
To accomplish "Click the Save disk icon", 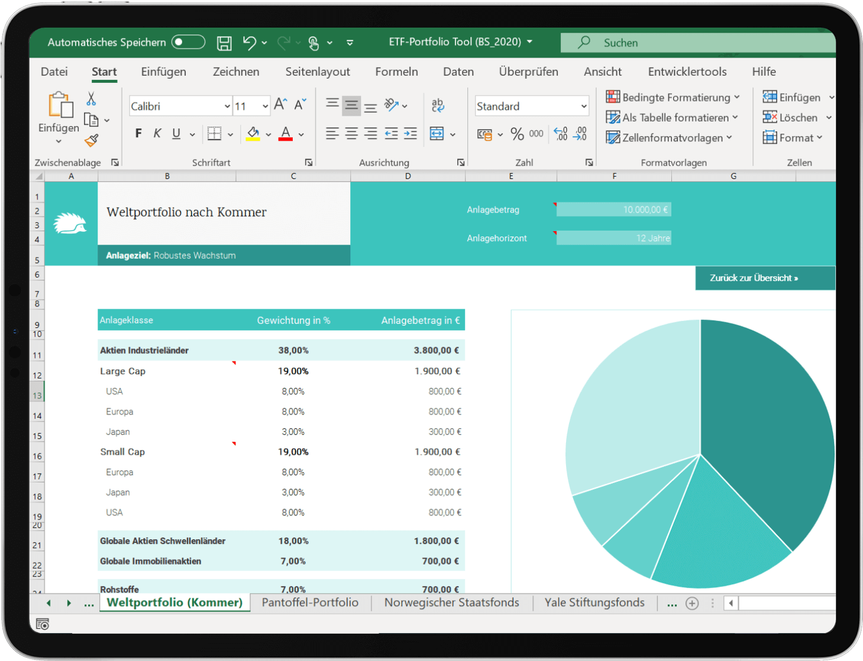I will tap(224, 43).
